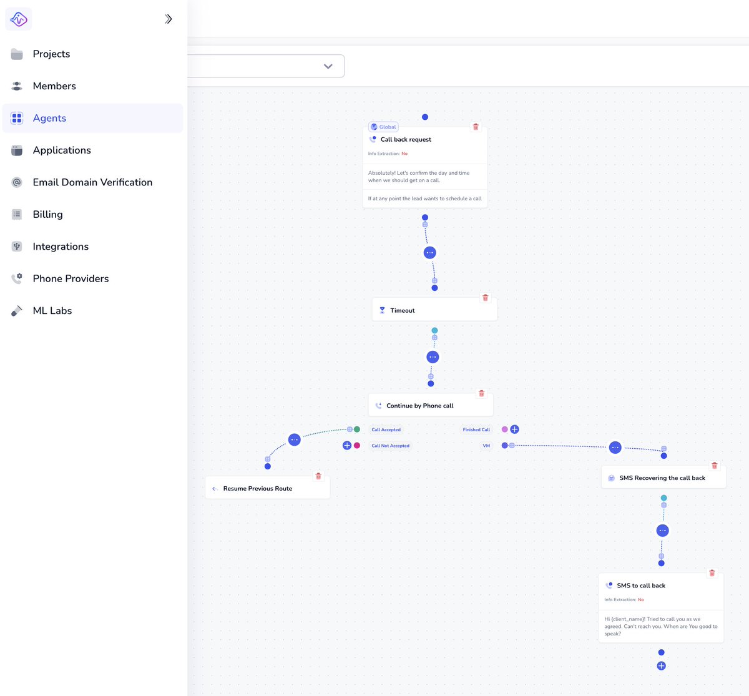Click the Call Accepted label

coord(386,429)
